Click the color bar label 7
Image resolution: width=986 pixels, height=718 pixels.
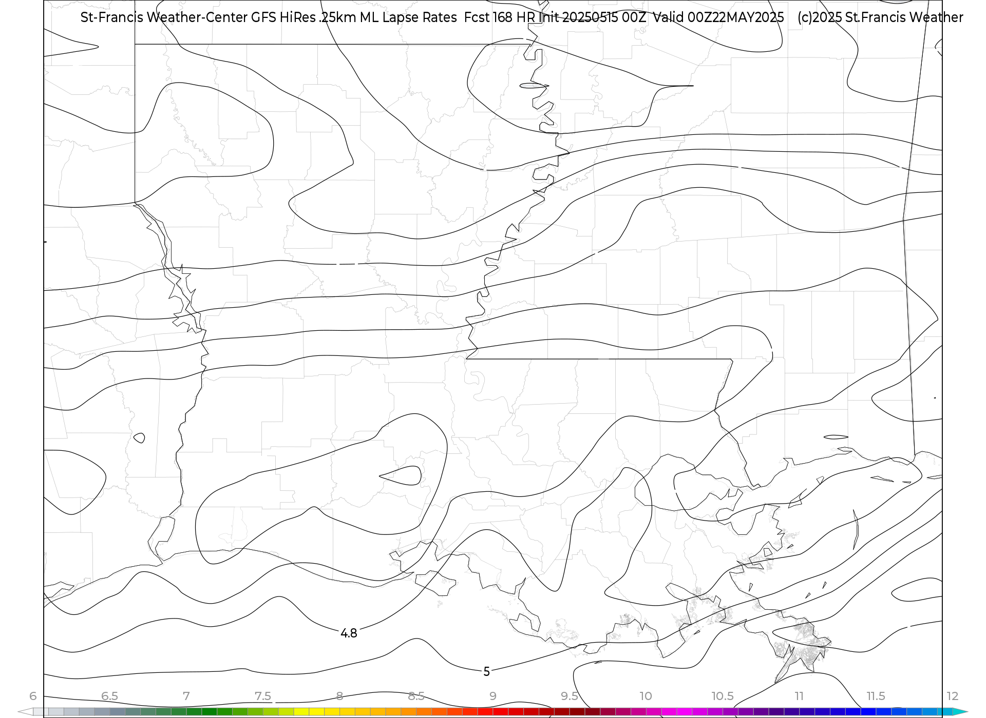pyautogui.click(x=186, y=696)
